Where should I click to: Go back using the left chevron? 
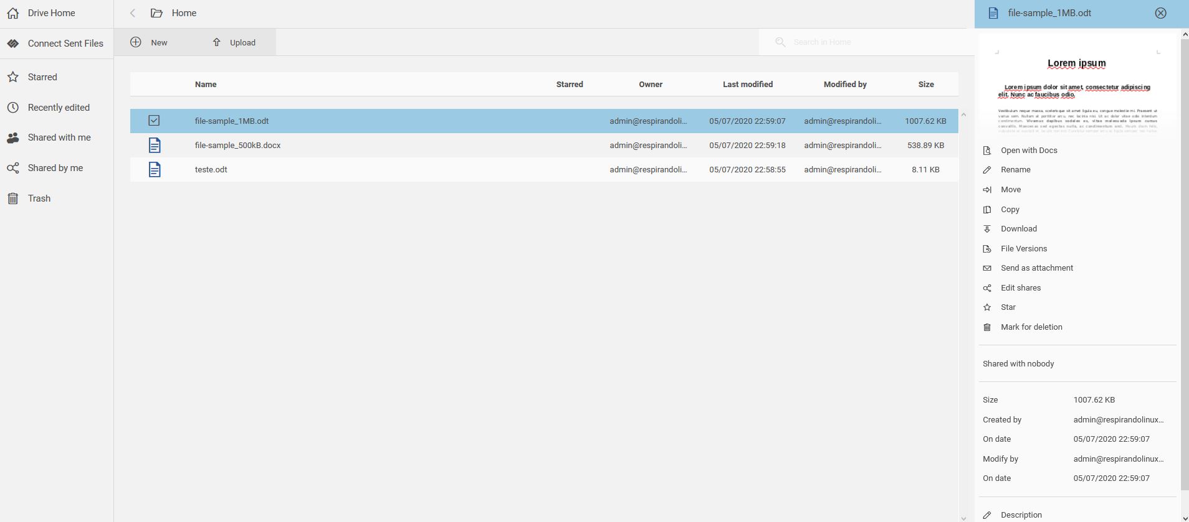tap(133, 13)
